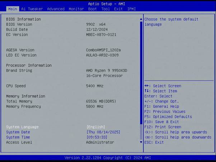This screenshot has height=162, width=216.
Task: Click the 16-Core Processor text
Action: (104, 76)
